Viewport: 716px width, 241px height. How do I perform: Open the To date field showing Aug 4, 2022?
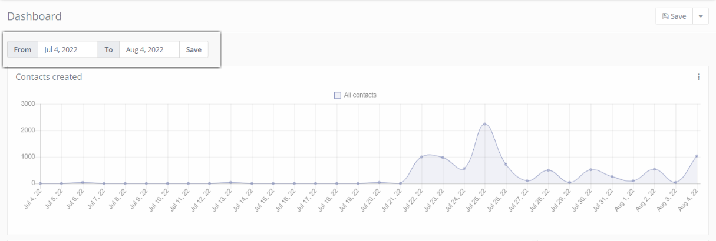(149, 50)
